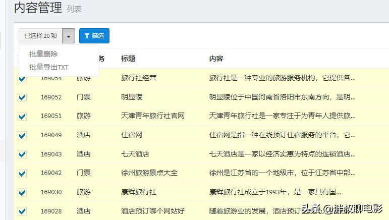
Task: Click ID cell 169049
Action: [x=51, y=135]
